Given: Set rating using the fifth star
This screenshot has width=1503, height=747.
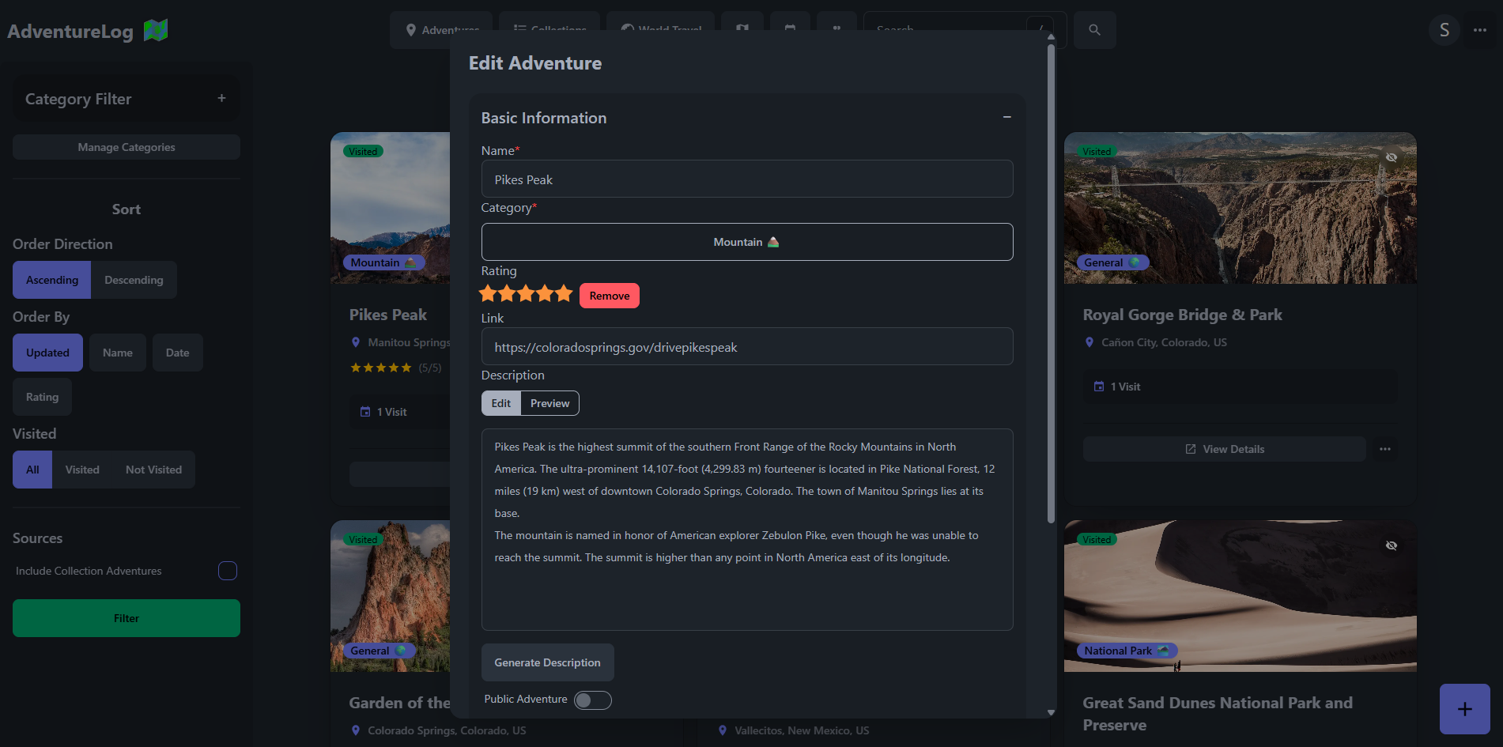Looking at the screenshot, I should point(564,294).
